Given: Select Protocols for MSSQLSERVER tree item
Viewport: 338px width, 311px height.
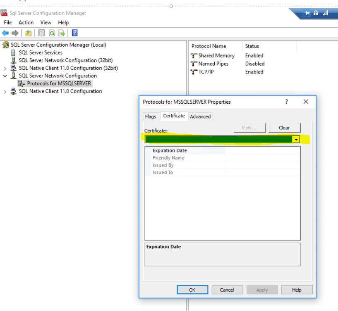Looking at the screenshot, I should click(x=59, y=83).
